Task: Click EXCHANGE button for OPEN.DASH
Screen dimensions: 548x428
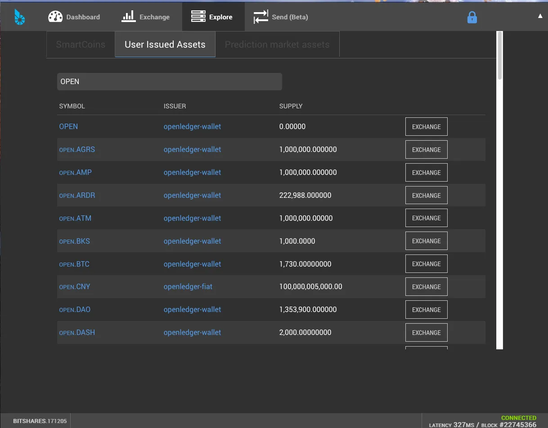Action: pos(427,333)
